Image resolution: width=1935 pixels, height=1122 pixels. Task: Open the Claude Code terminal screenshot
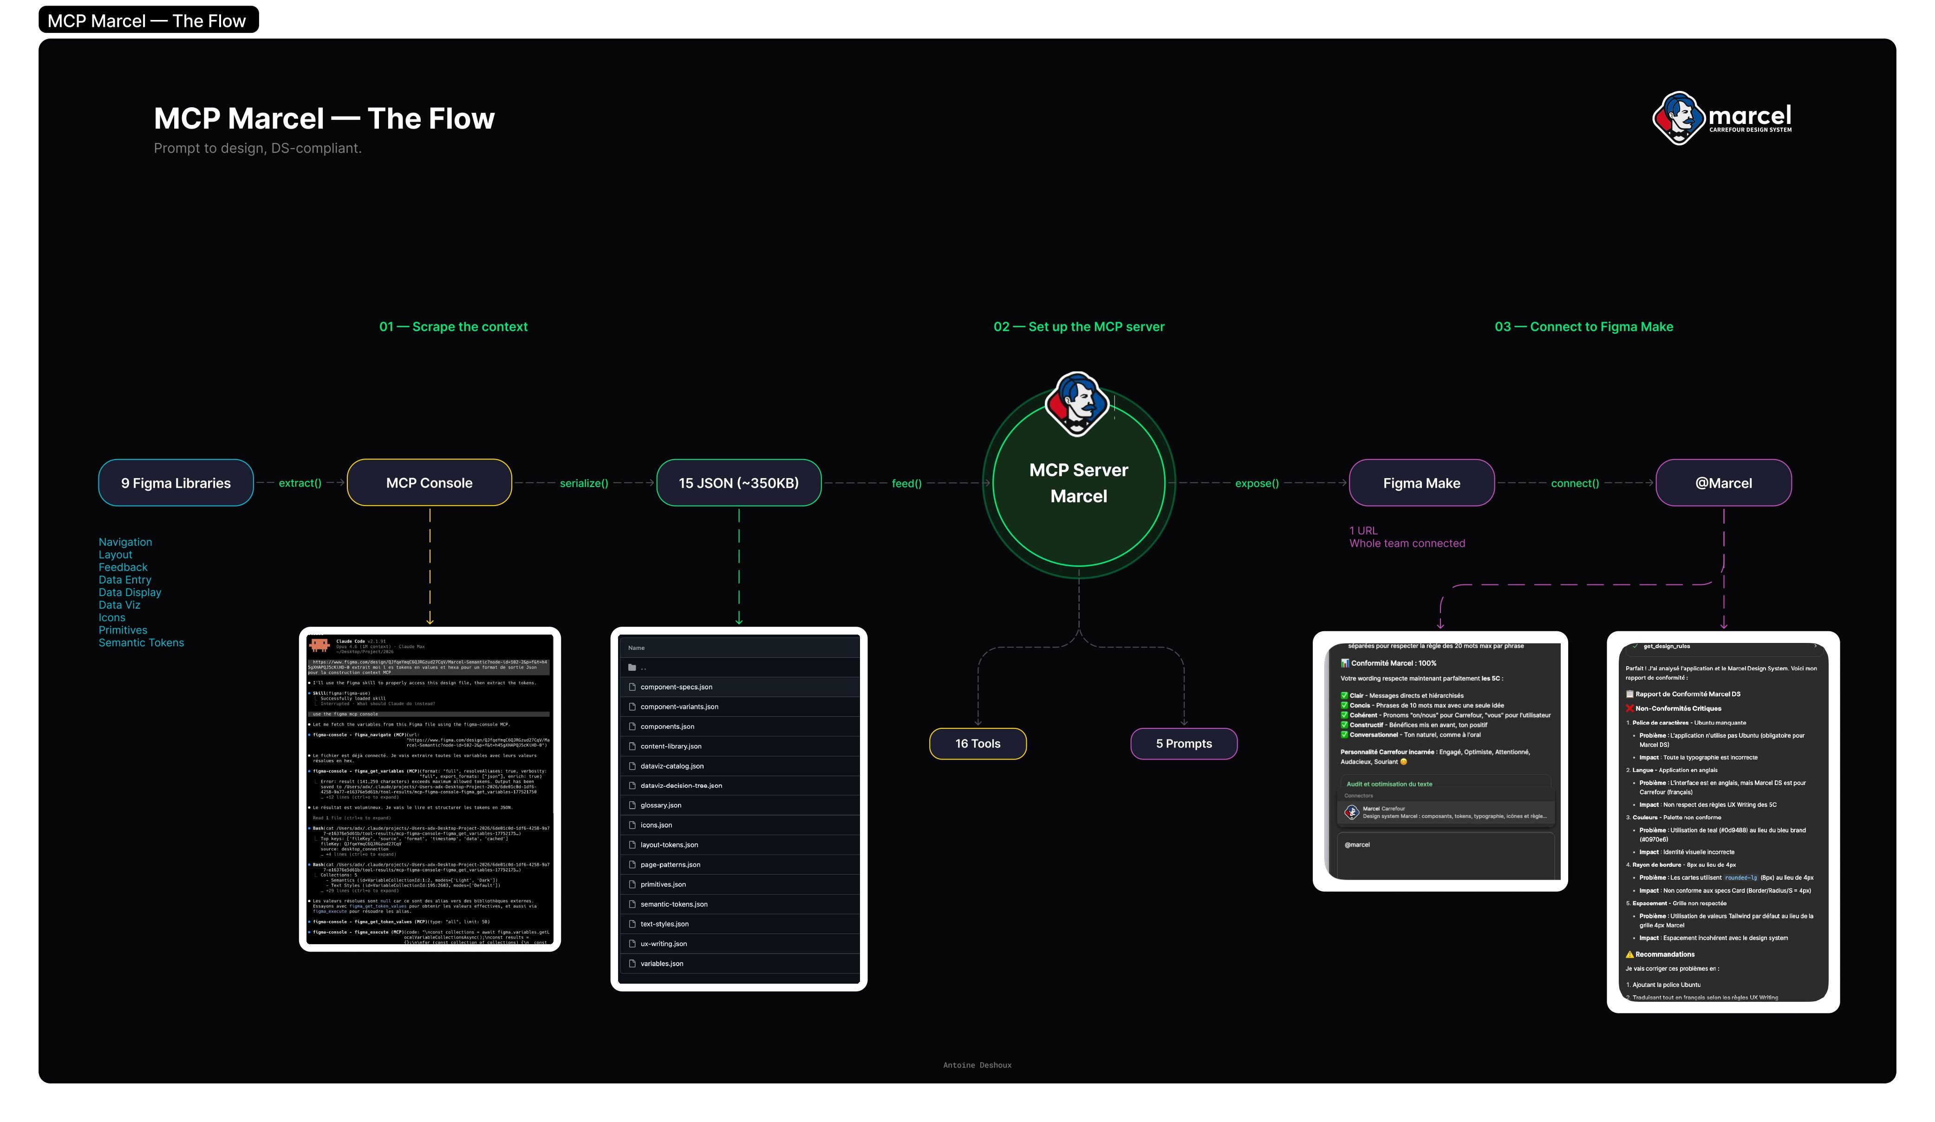point(429,789)
